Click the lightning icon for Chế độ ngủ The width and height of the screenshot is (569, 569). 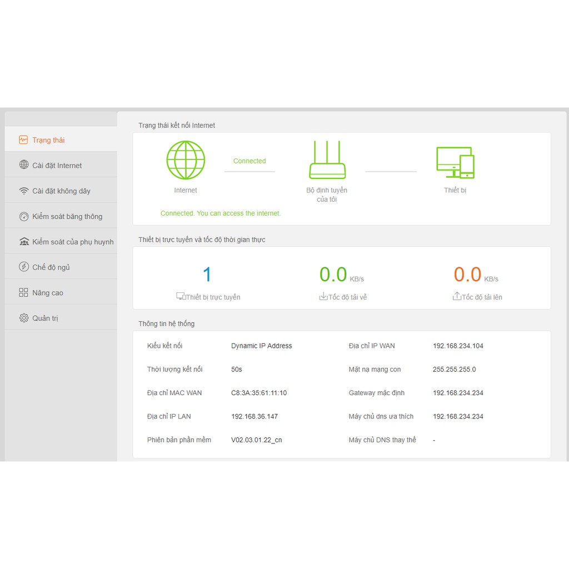tap(24, 267)
